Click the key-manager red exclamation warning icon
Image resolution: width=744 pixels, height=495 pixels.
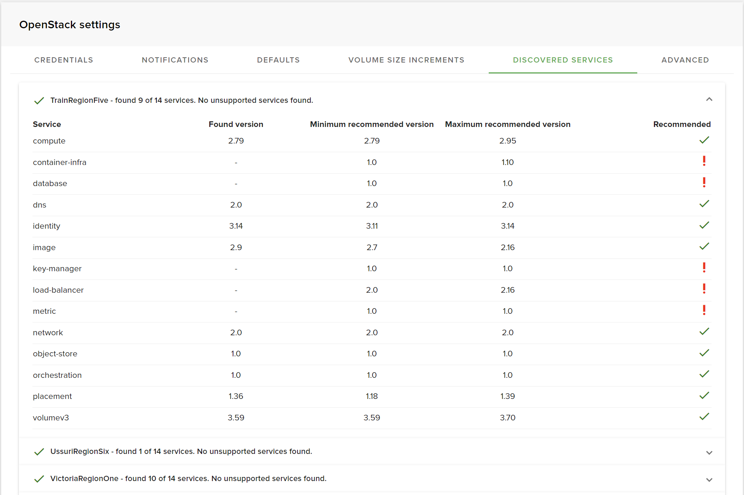(x=704, y=268)
